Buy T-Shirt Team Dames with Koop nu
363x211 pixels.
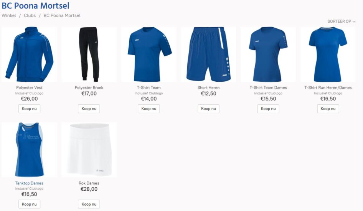coord(268,109)
